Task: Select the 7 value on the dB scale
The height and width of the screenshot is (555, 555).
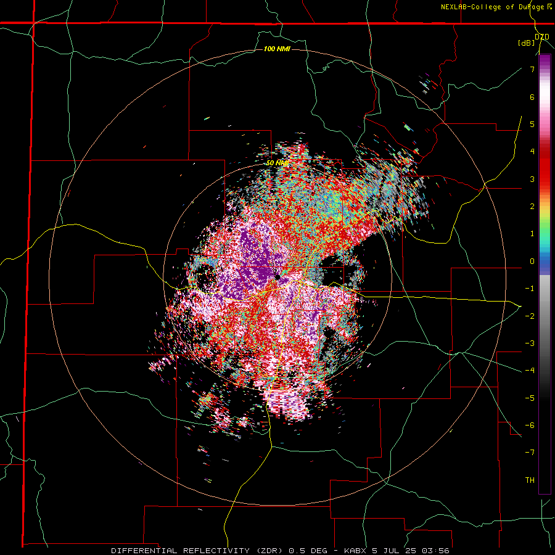Action: pyautogui.click(x=532, y=69)
